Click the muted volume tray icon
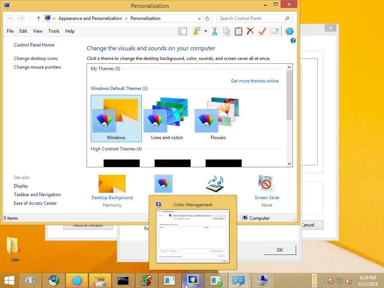The image size is (384, 288). tap(348, 281)
